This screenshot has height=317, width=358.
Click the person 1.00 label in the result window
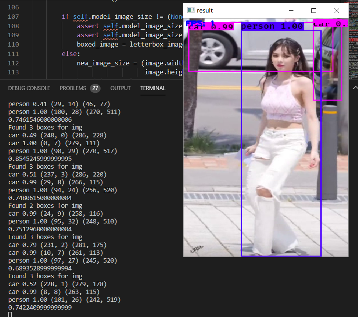pos(273,26)
